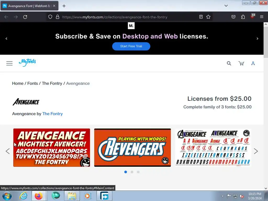Click the Avengeance font logo image

click(x=26, y=102)
